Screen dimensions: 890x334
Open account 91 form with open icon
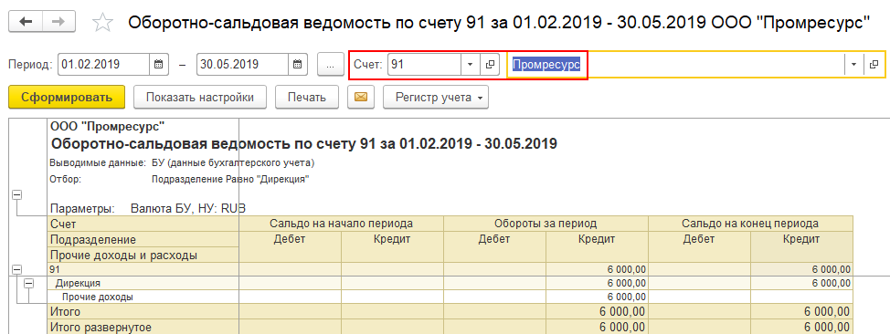pos(489,65)
